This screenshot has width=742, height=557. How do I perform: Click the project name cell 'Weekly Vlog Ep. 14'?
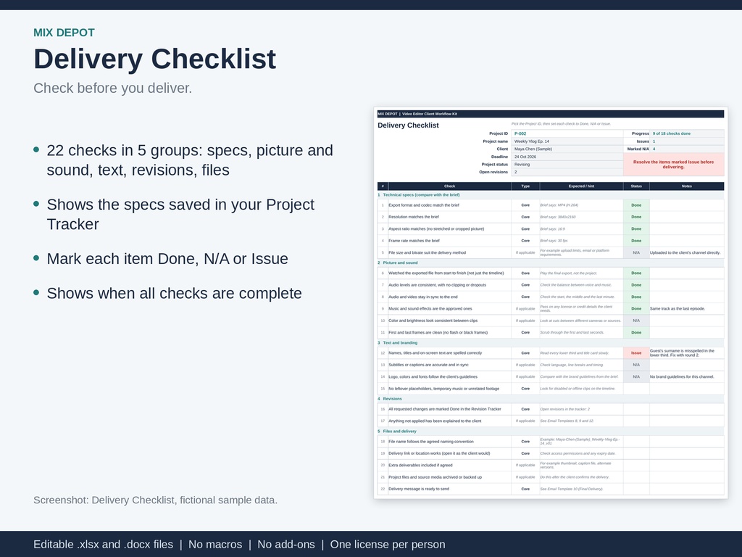567,141
